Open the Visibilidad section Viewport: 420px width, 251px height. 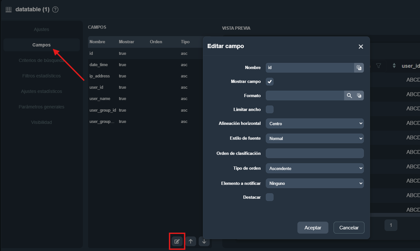41,122
